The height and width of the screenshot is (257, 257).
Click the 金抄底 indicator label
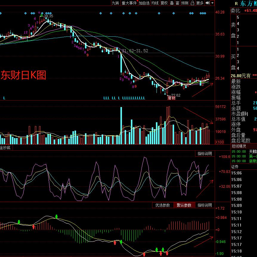(5, 148)
